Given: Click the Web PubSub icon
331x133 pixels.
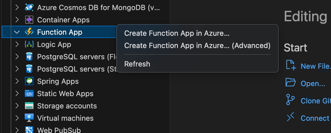Looking at the screenshot, I should 29,130.
